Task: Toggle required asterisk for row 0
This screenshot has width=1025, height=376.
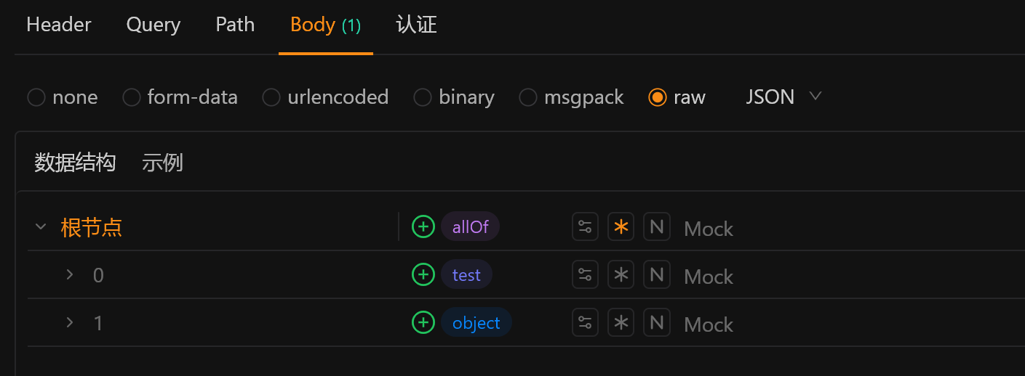Action: 621,275
